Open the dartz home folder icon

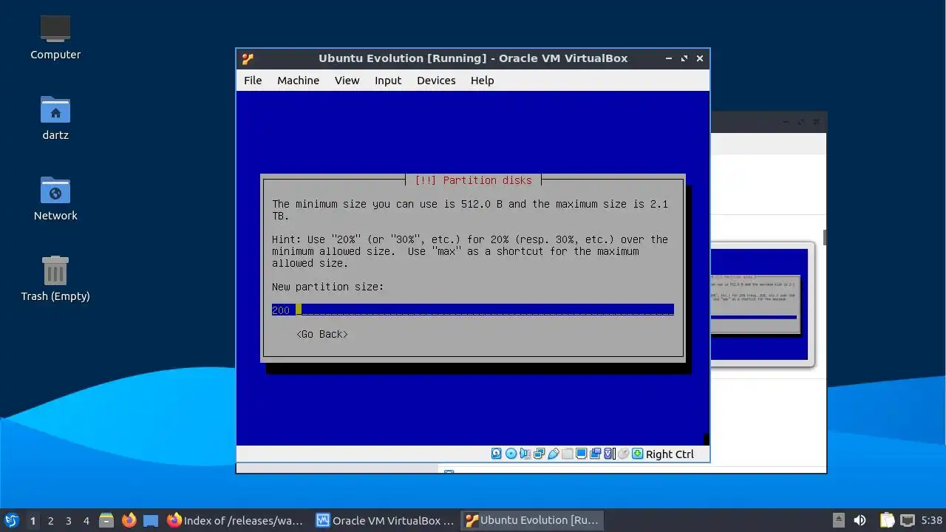tap(55, 117)
